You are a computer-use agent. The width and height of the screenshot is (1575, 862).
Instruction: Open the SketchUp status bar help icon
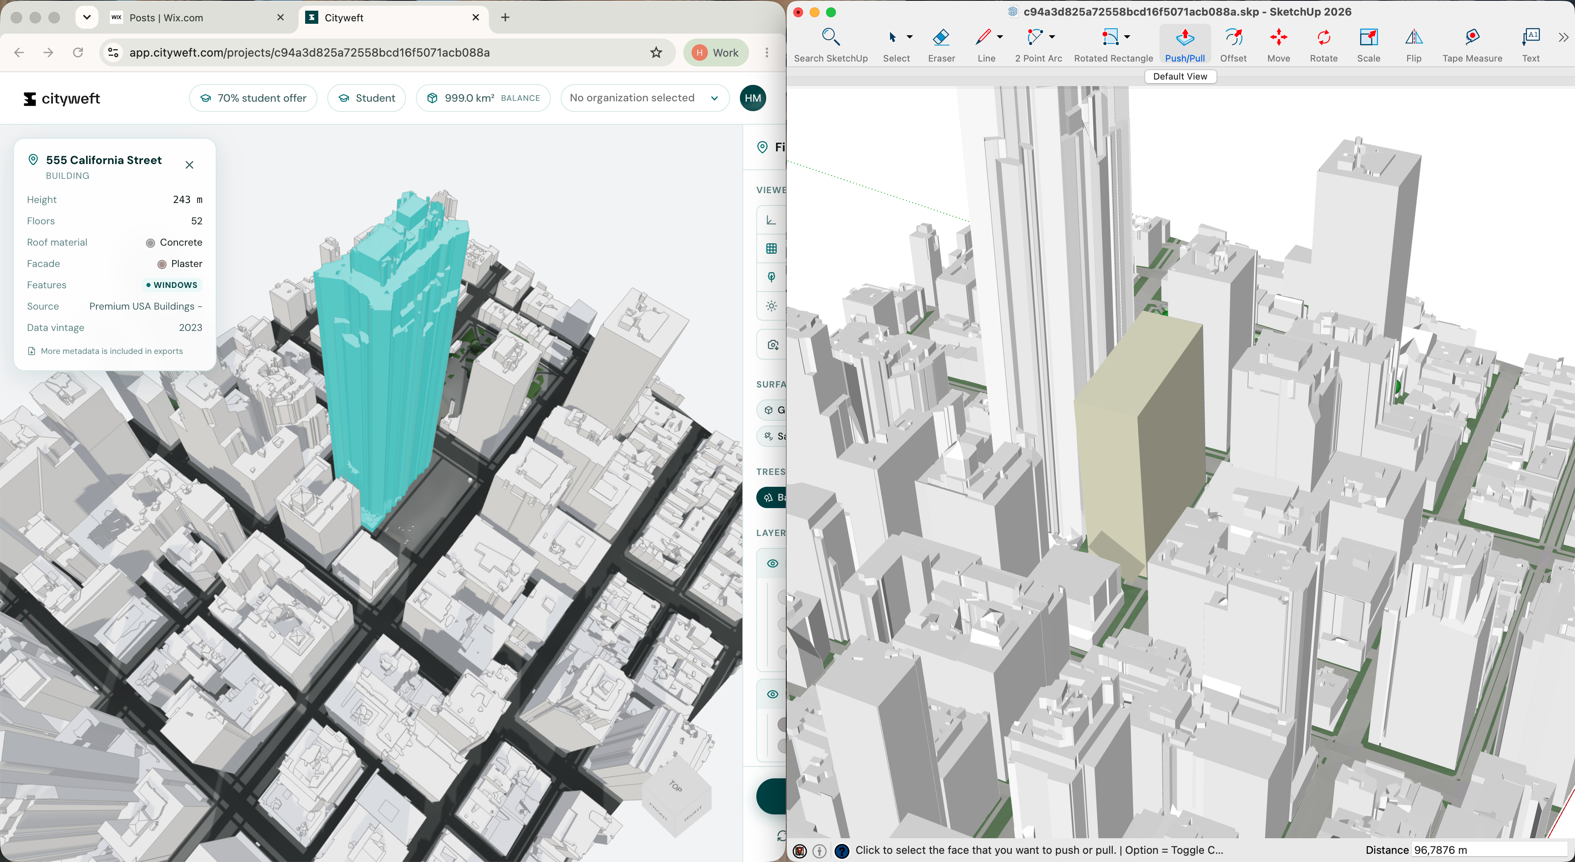point(842,851)
